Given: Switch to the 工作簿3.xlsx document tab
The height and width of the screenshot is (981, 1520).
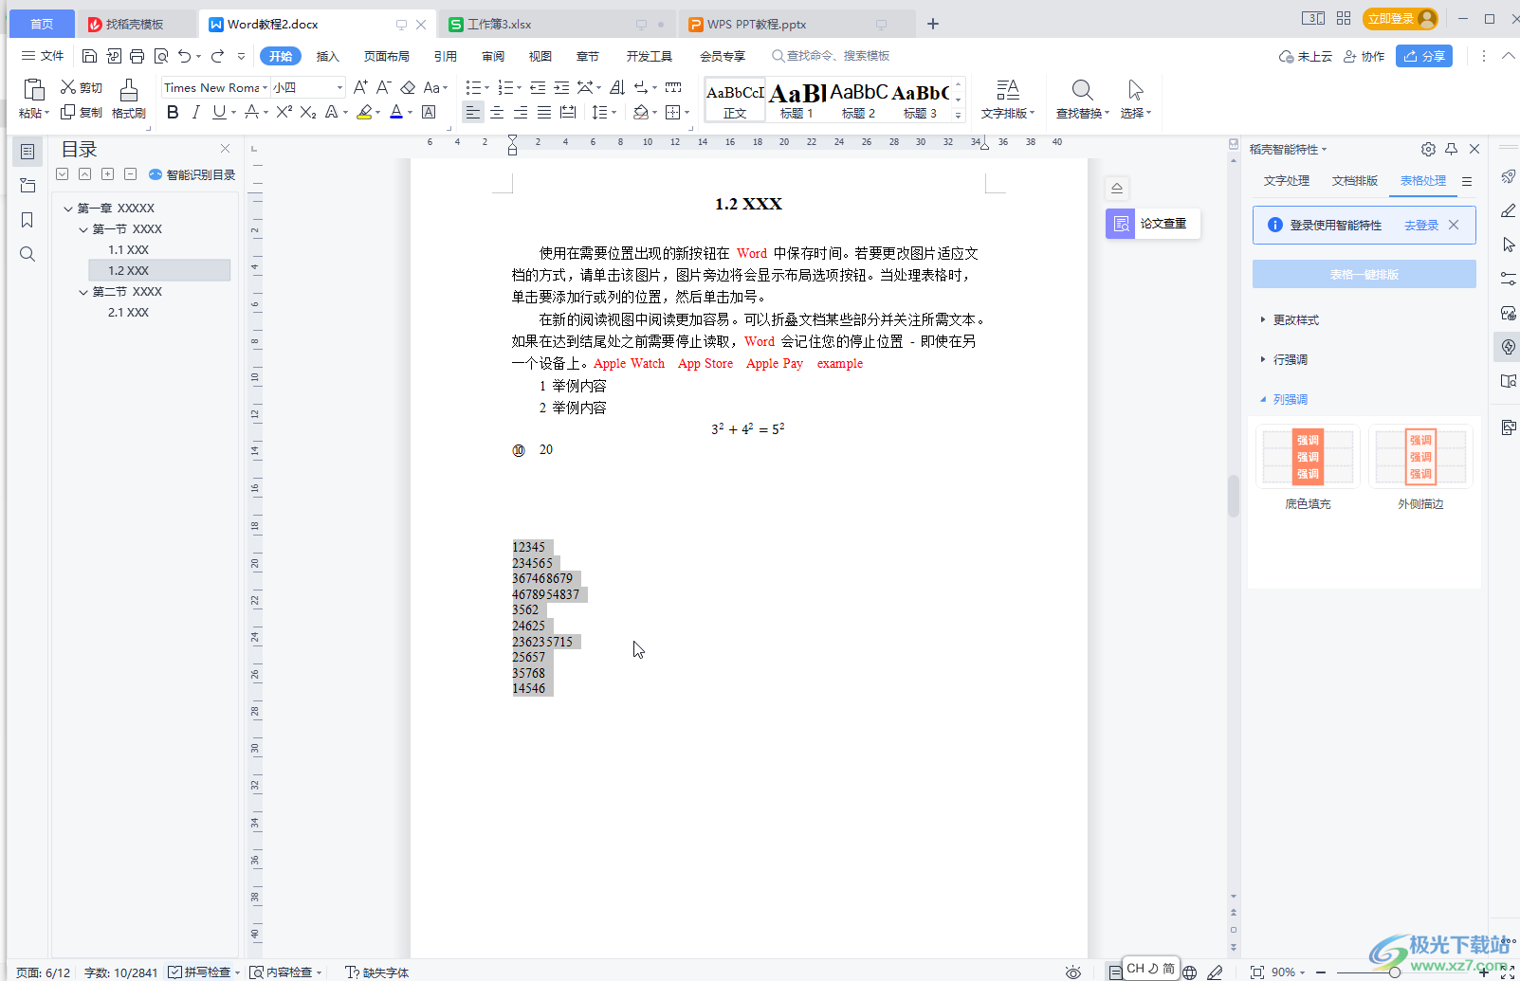Looking at the screenshot, I should click(557, 24).
